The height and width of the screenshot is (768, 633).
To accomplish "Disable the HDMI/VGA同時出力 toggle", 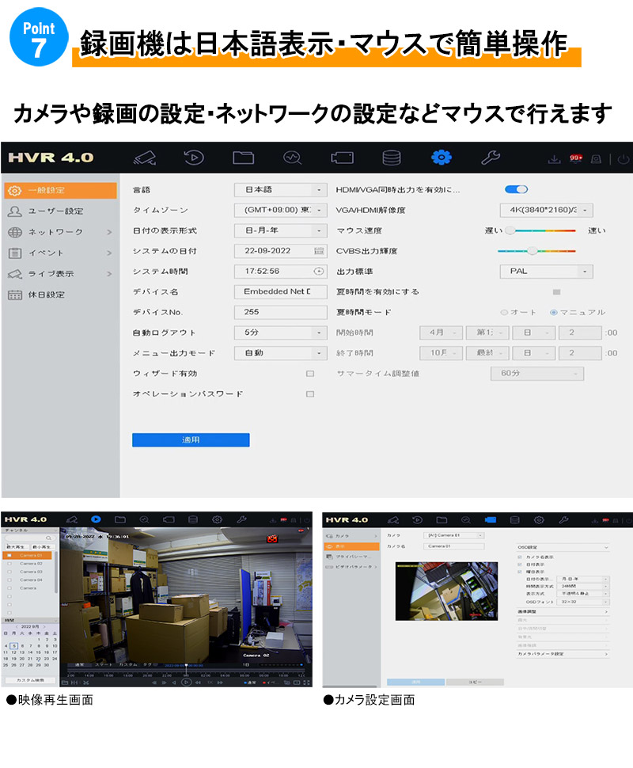I will click(x=516, y=188).
